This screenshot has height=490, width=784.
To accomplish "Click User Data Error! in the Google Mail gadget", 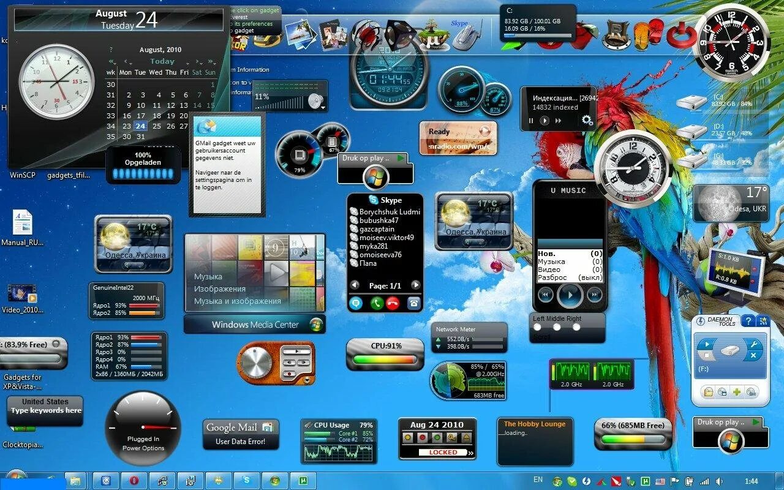I will (x=241, y=440).
